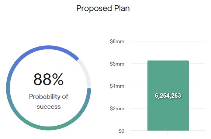
Task: Click the $0 axis label
Action: (121, 131)
